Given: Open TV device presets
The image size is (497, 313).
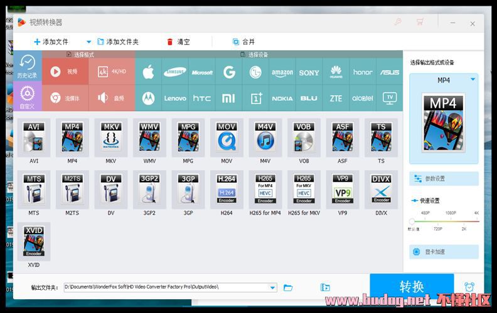Looking at the screenshot, I should [x=390, y=98].
